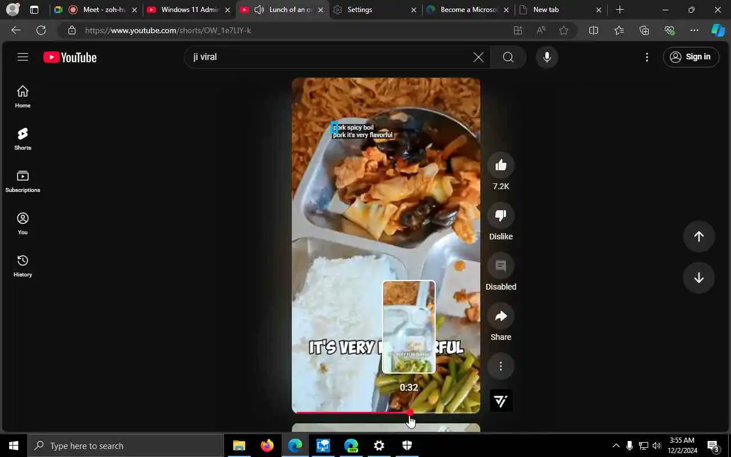Share this Short

click(x=501, y=316)
